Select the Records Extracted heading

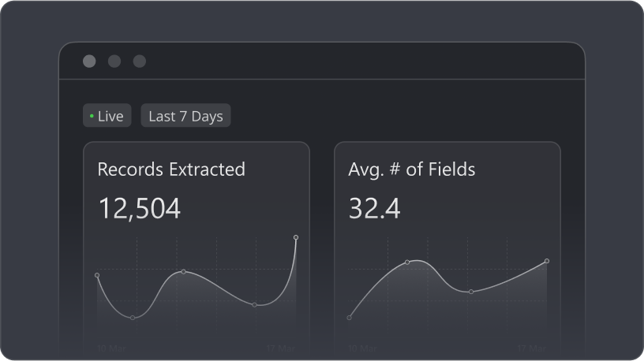coord(171,169)
